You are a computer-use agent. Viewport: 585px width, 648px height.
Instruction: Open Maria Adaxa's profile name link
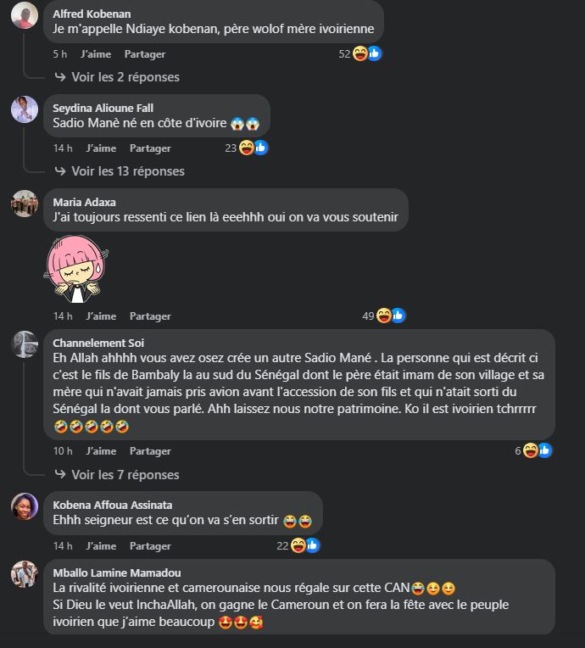click(84, 202)
